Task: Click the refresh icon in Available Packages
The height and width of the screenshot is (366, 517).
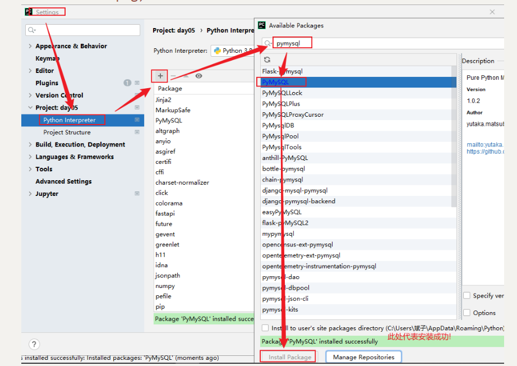Action: (267, 60)
